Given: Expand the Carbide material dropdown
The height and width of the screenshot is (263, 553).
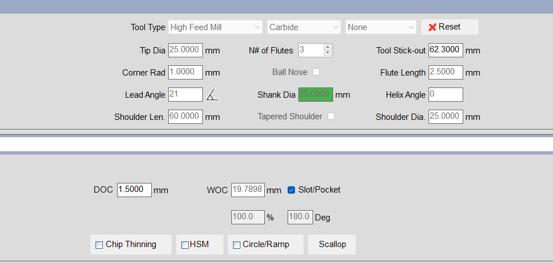Looking at the screenshot, I should [304, 27].
